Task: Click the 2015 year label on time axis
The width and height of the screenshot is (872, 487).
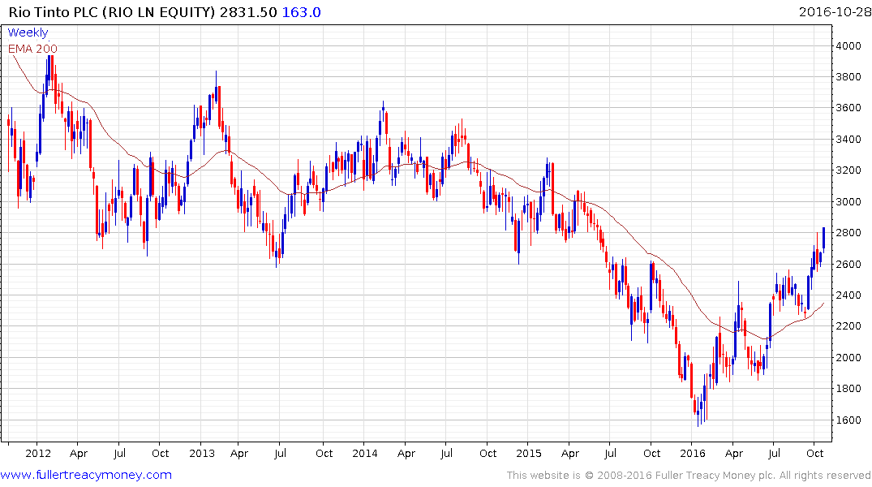Action: pos(528,453)
